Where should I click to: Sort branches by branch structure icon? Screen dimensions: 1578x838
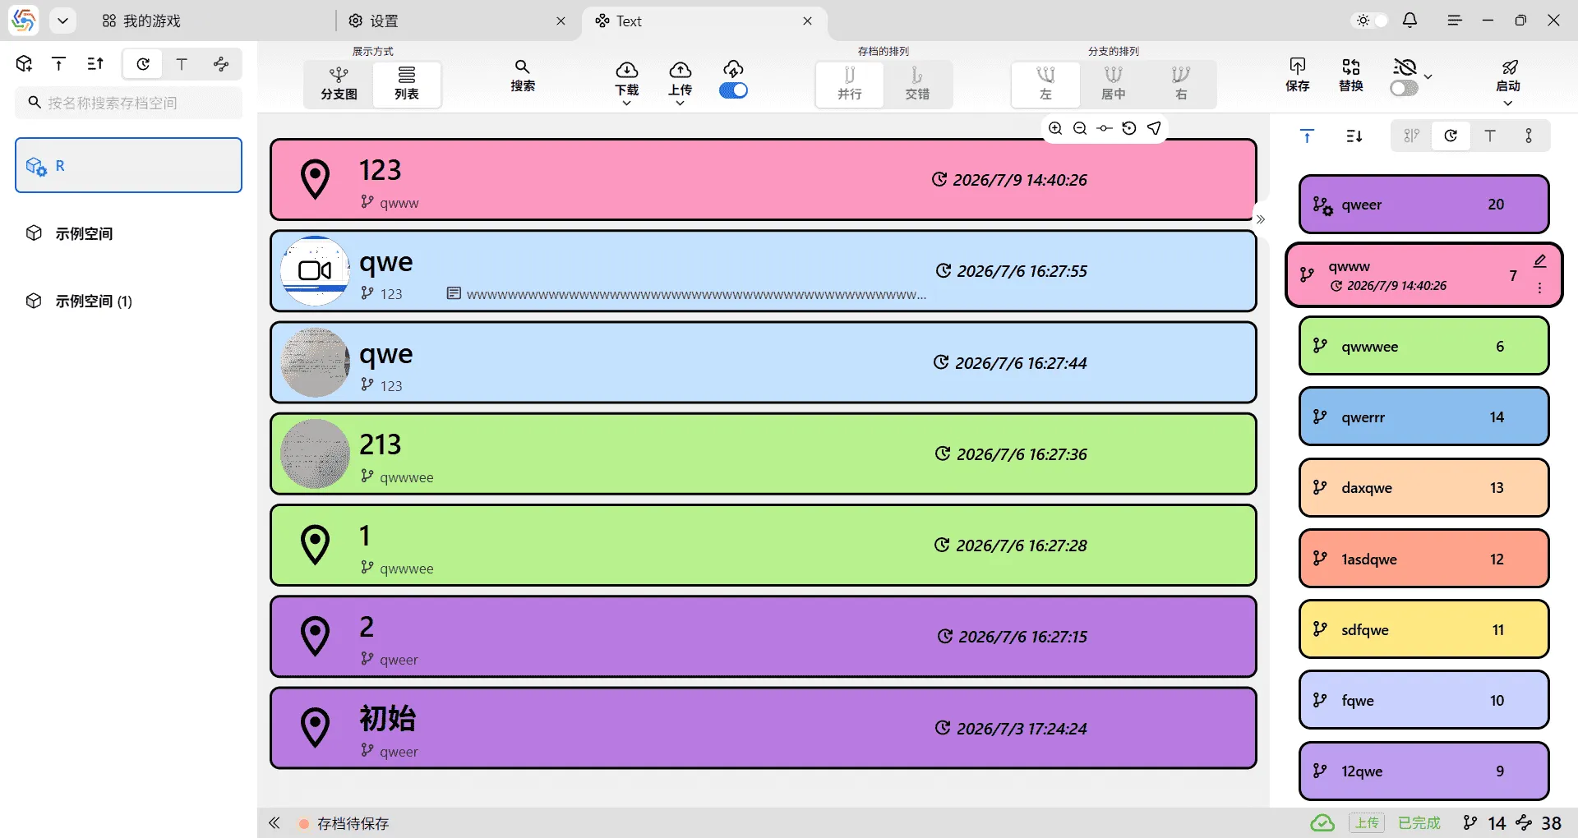tap(1411, 136)
